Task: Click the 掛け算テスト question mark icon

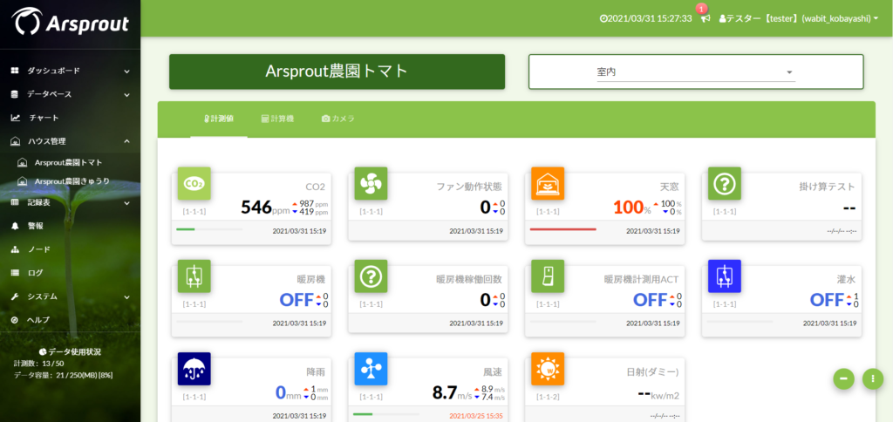Action: pyautogui.click(x=725, y=183)
